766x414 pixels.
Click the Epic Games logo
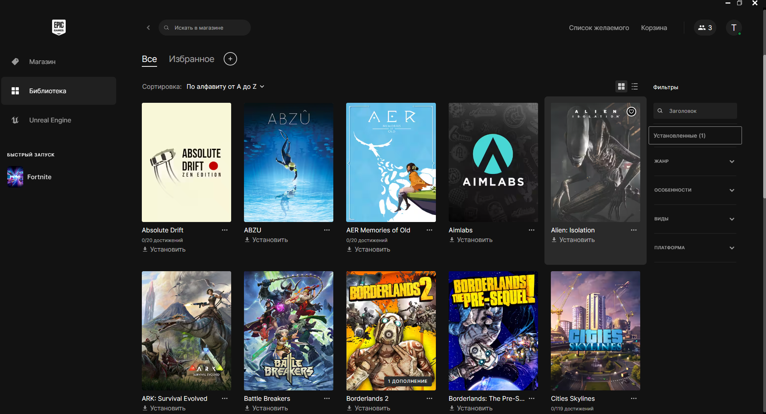coord(59,27)
